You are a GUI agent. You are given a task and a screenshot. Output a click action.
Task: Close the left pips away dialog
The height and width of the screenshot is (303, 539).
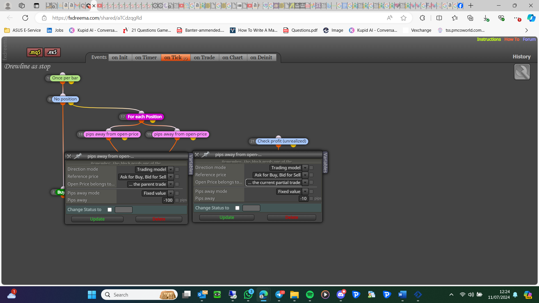point(69,156)
